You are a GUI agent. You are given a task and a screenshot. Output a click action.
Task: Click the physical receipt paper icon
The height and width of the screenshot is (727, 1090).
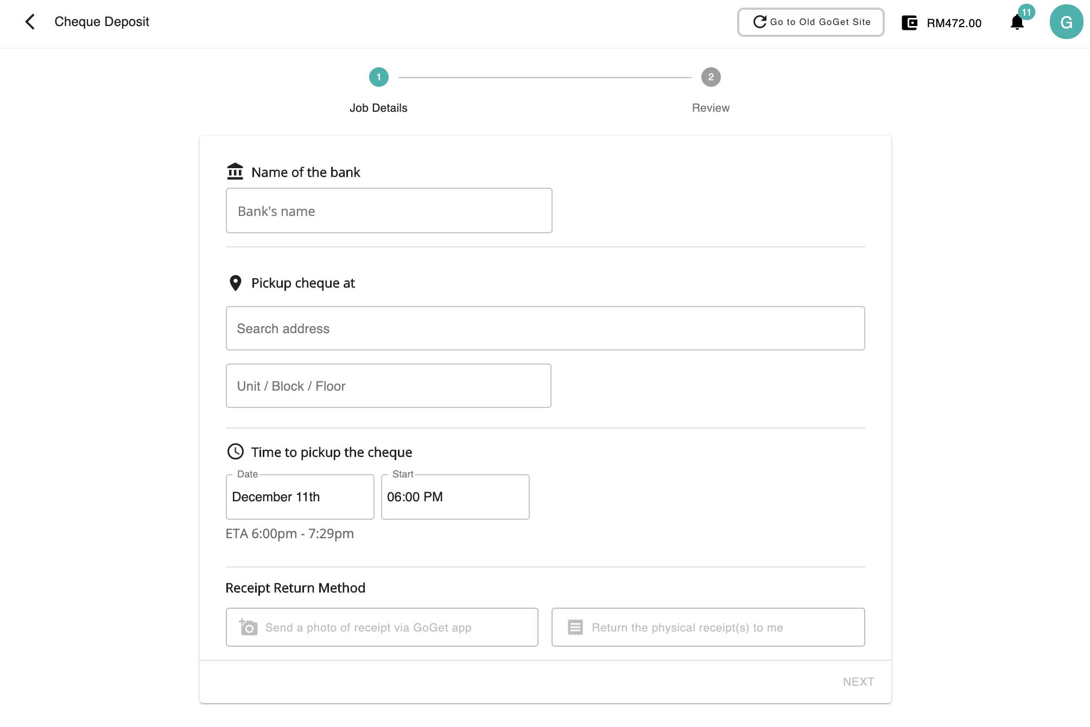pyautogui.click(x=575, y=627)
